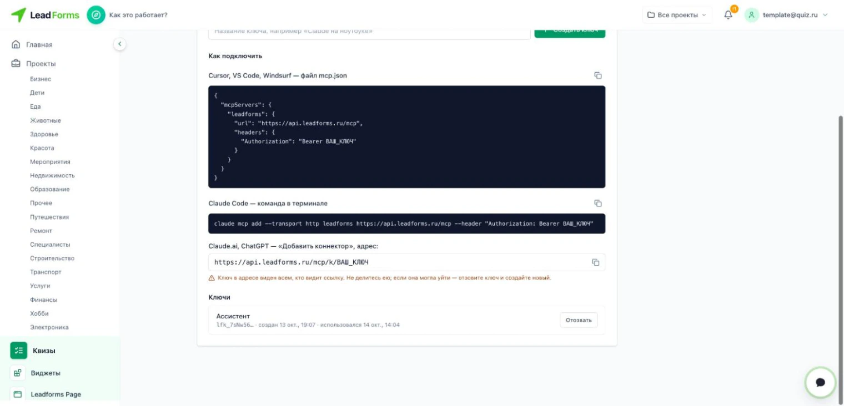Click the green create key button
Screen dimensions: 844x406
[570, 32]
